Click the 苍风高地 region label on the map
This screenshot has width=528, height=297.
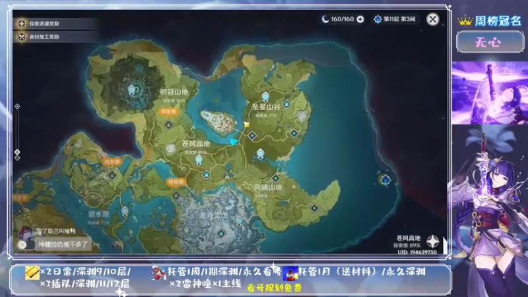pos(195,144)
